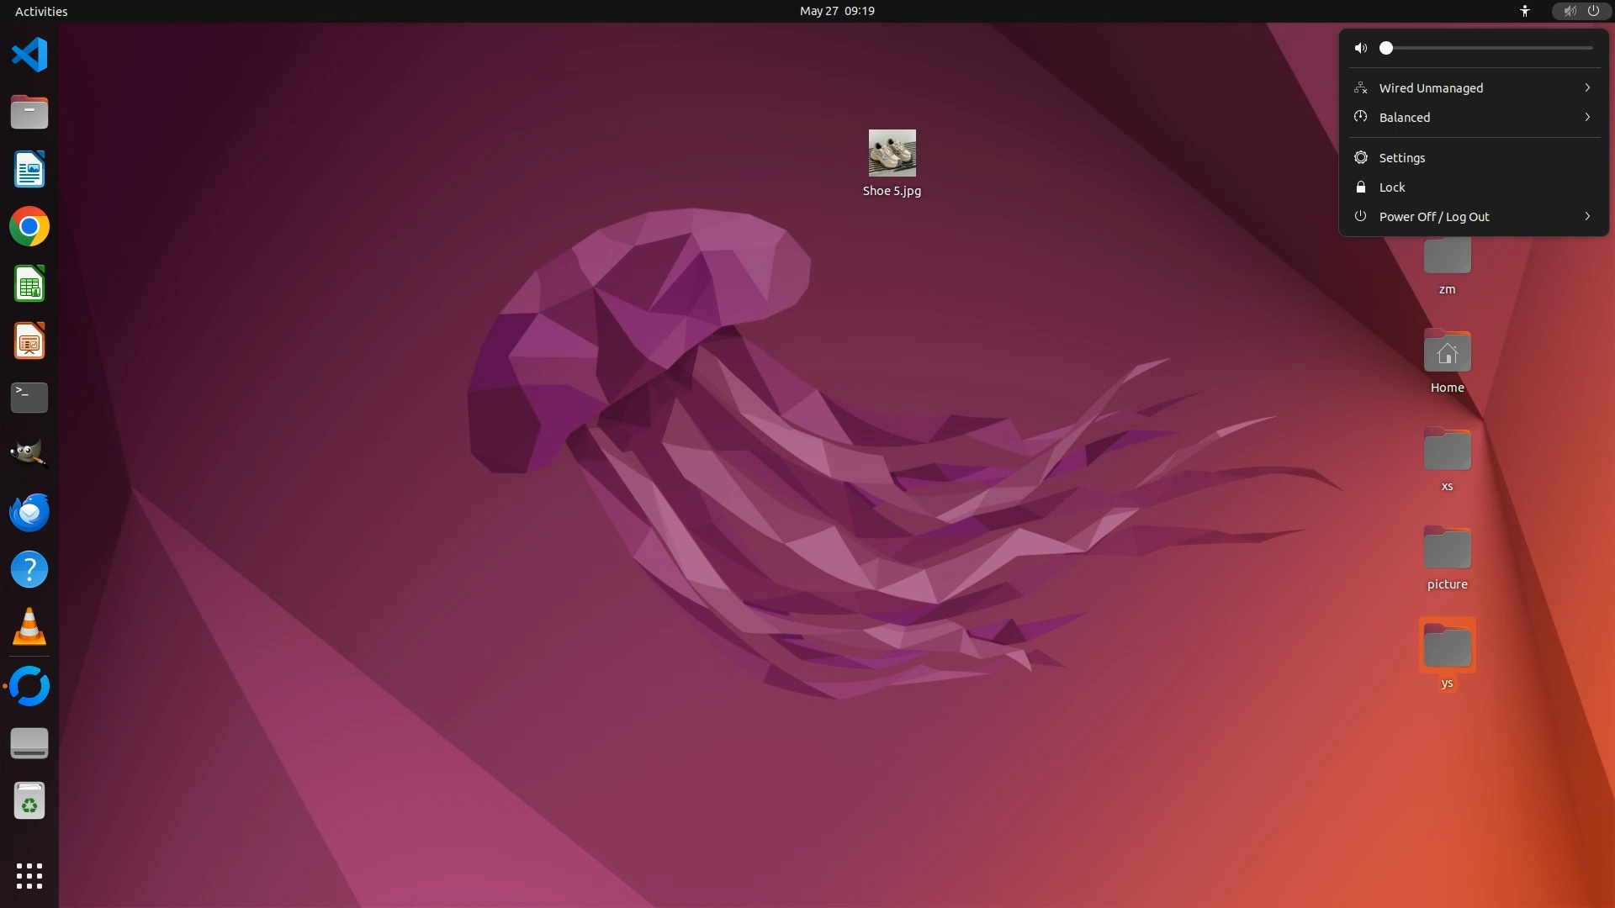Open the Trash in dock
This screenshot has width=1615, height=908.
29,801
